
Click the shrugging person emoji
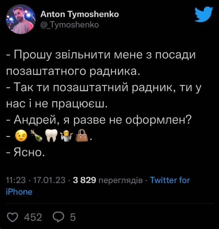[66, 136]
